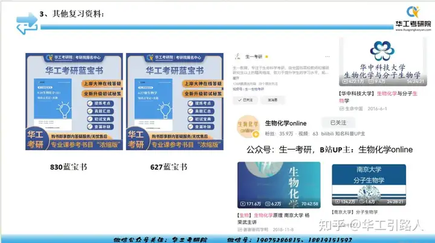
Task: Click 粉丝: 35.9万 follower count text
Action: 279,134
